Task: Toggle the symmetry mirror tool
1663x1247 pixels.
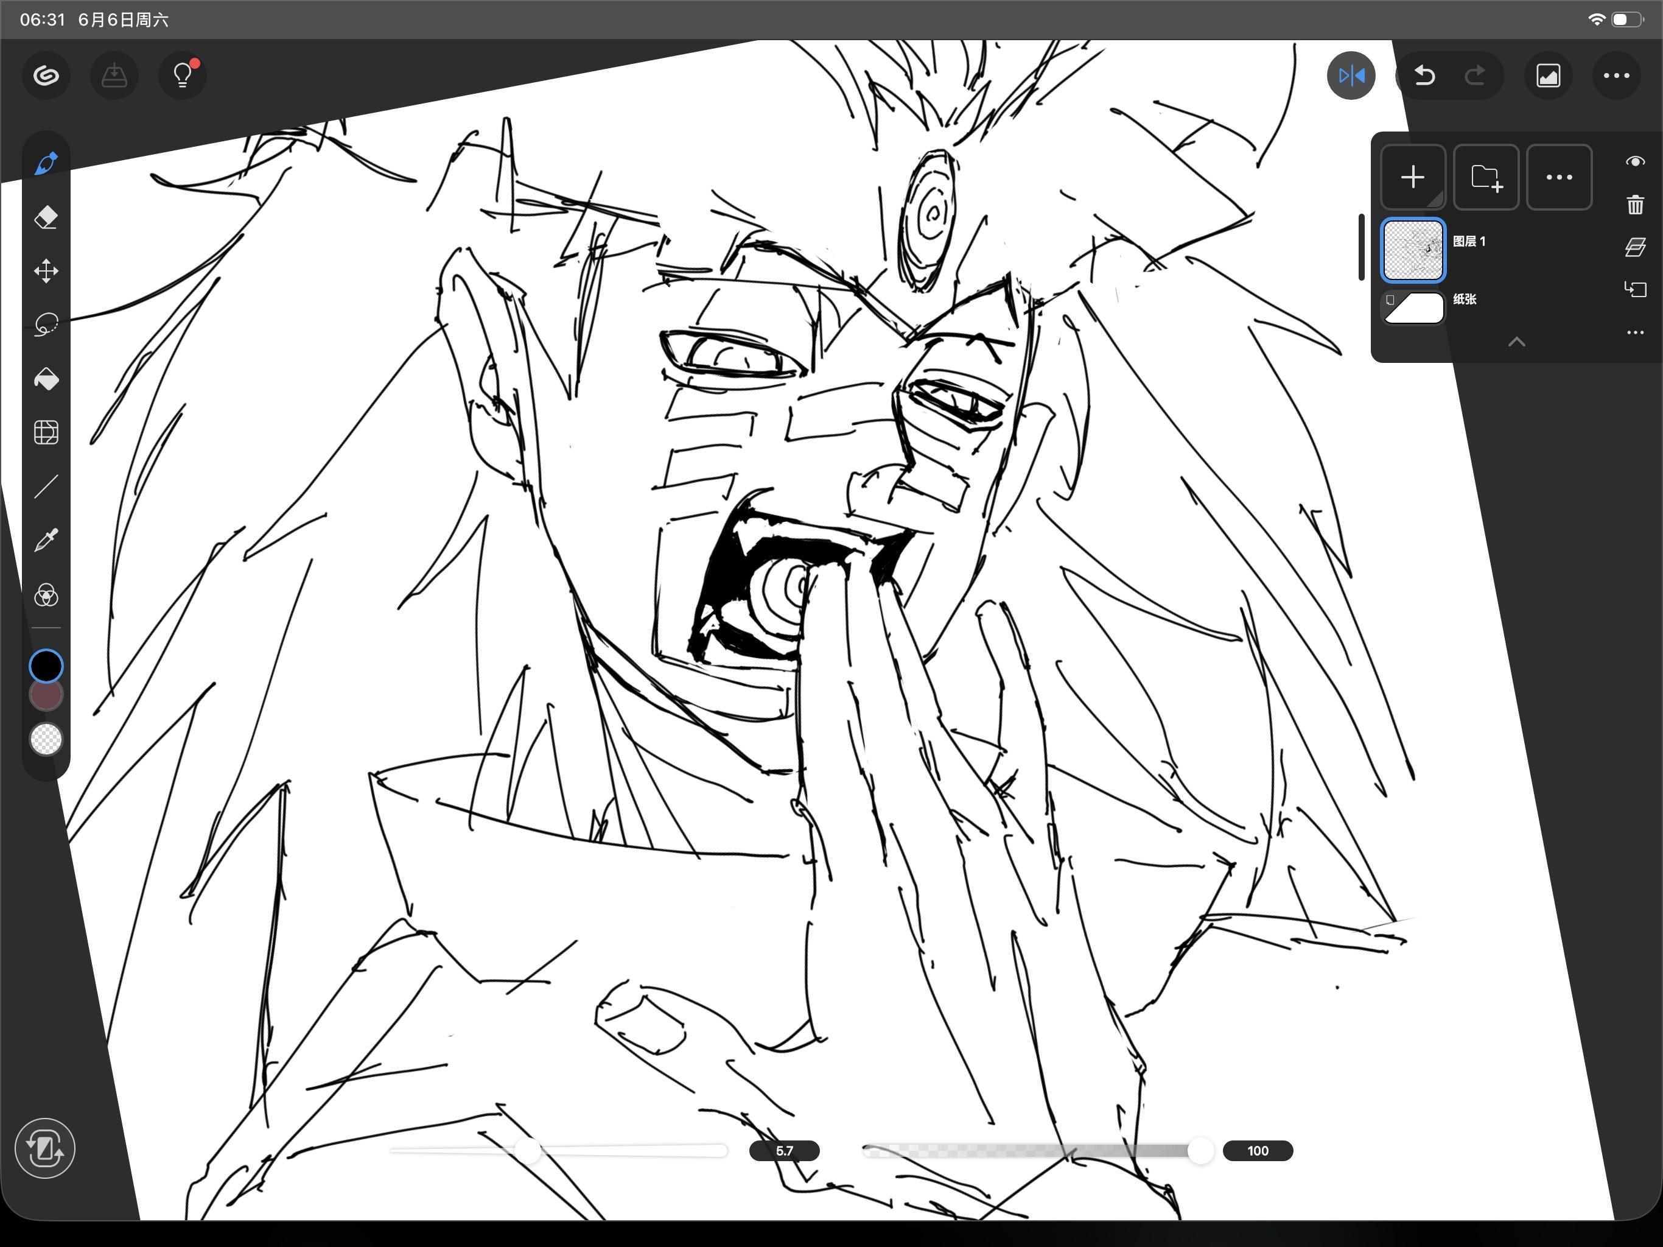Action: pos(1351,76)
